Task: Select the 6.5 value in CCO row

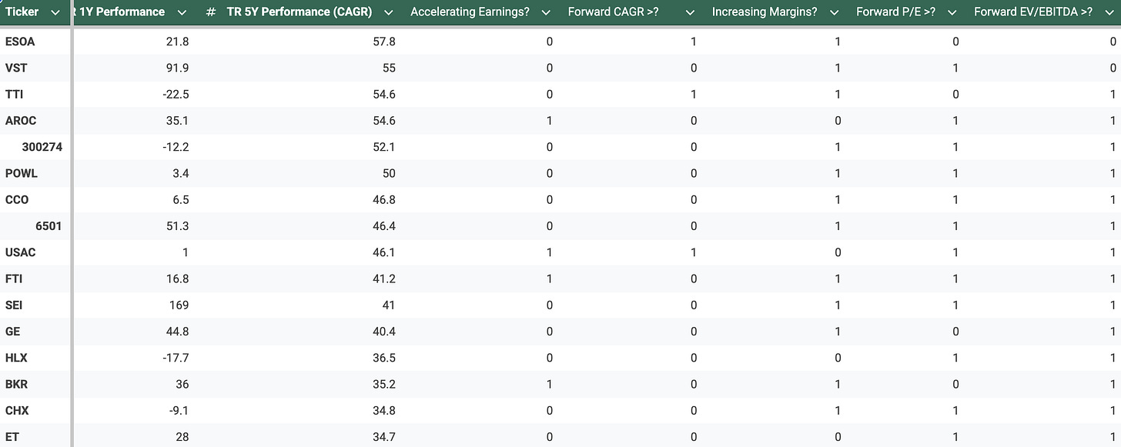Action: 181,199
